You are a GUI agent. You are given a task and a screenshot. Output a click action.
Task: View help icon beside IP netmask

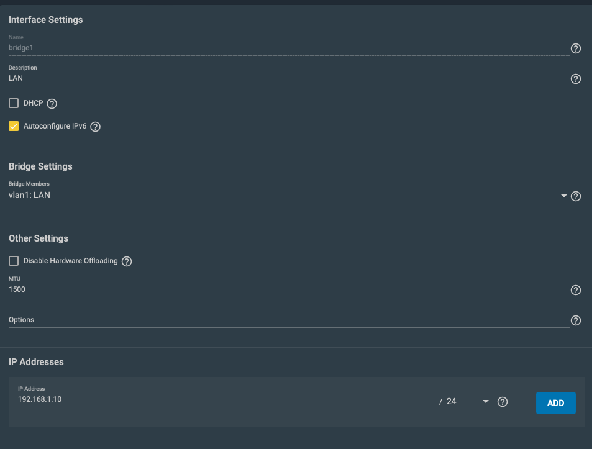tap(503, 402)
